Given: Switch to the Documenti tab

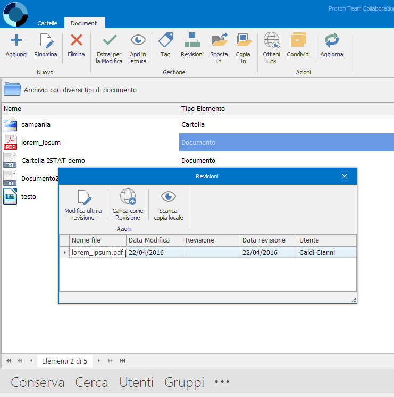Looking at the screenshot, I should pyautogui.click(x=84, y=23).
